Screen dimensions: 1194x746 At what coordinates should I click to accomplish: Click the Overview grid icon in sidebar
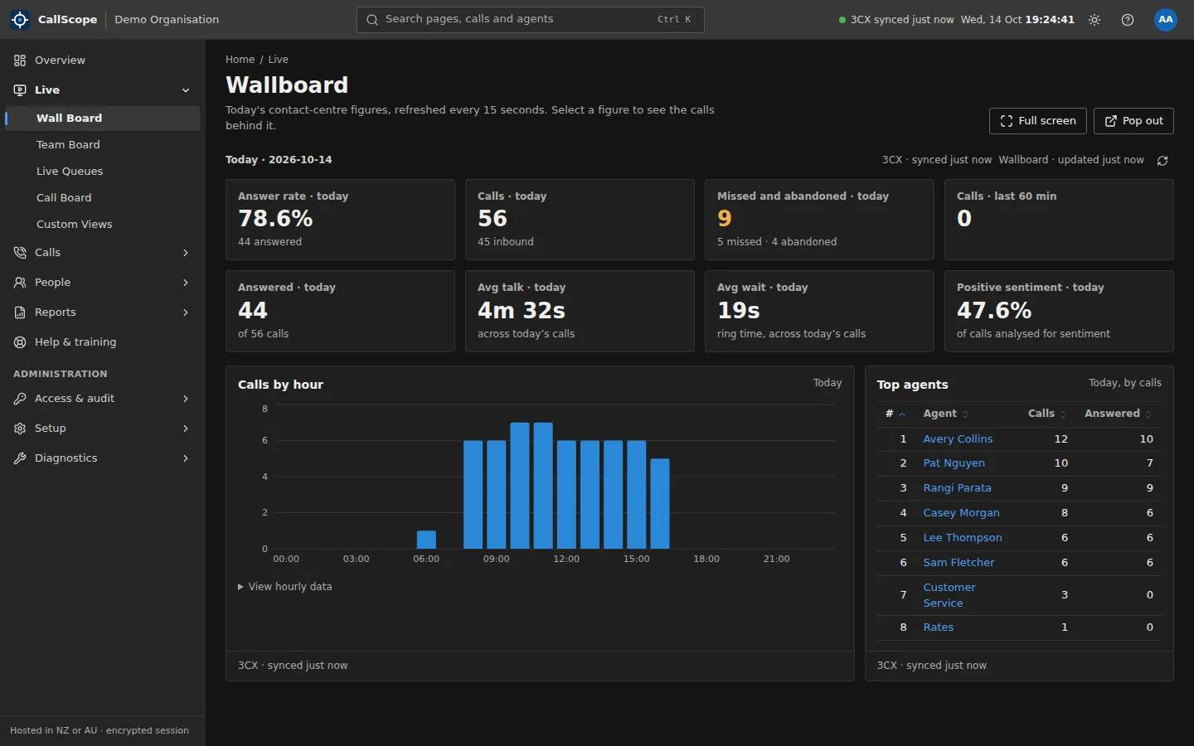(x=20, y=61)
